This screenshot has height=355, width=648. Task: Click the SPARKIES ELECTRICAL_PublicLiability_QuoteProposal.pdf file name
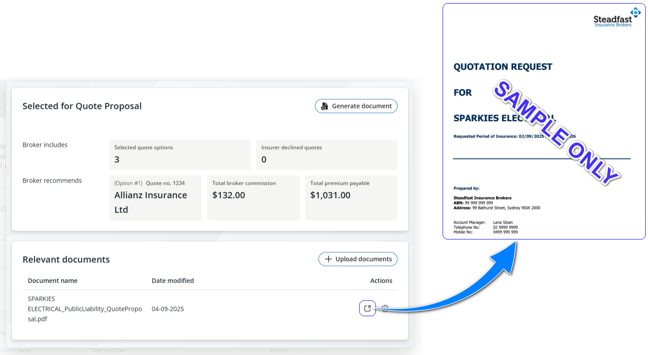click(x=85, y=309)
